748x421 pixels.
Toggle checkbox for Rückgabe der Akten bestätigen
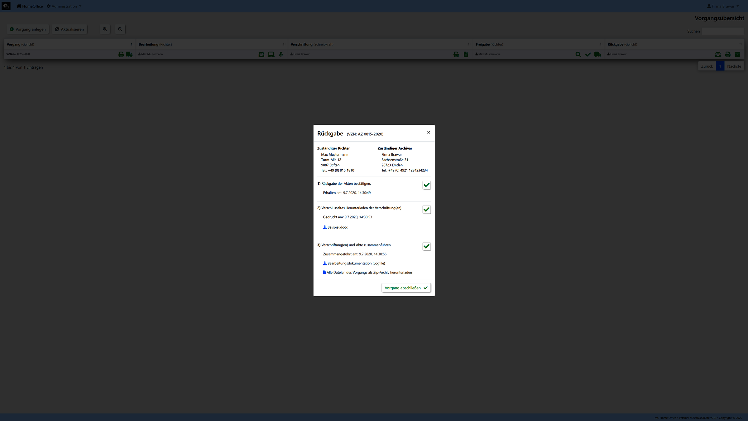[x=426, y=185]
